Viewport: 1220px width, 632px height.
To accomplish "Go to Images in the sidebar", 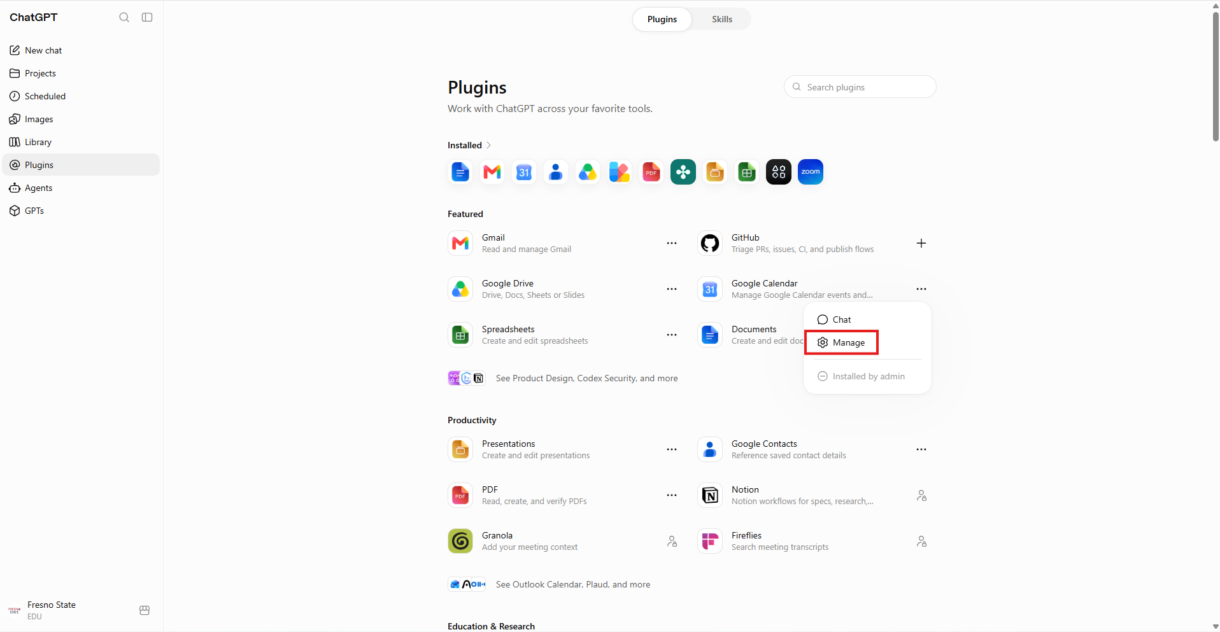I will (x=81, y=119).
